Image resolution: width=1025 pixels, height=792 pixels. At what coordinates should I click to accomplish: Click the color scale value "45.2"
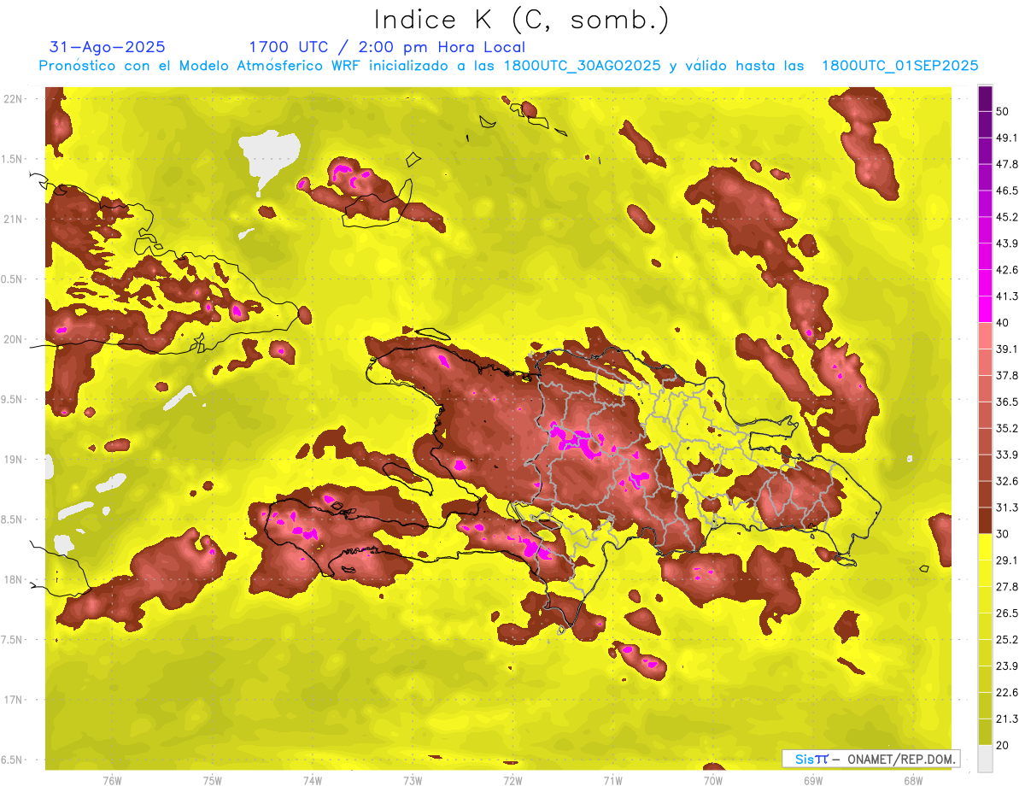click(1007, 217)
